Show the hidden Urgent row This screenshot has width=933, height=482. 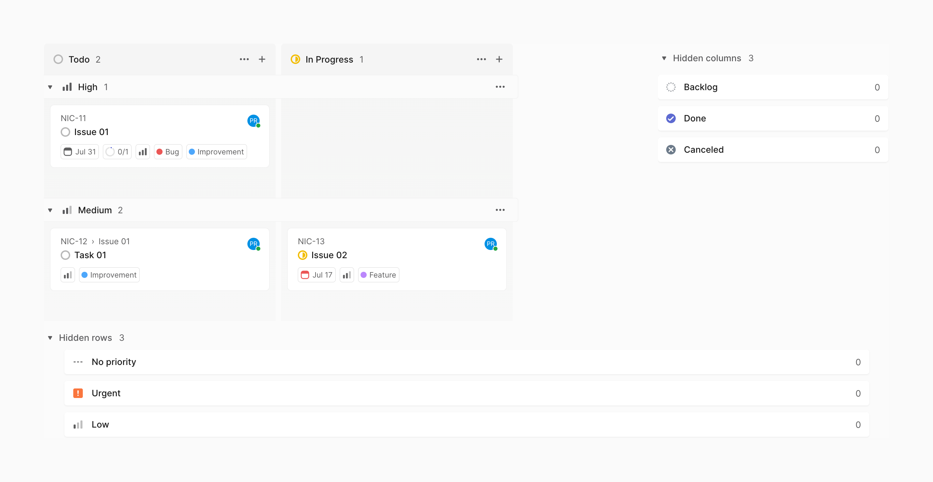coord(466,393)
